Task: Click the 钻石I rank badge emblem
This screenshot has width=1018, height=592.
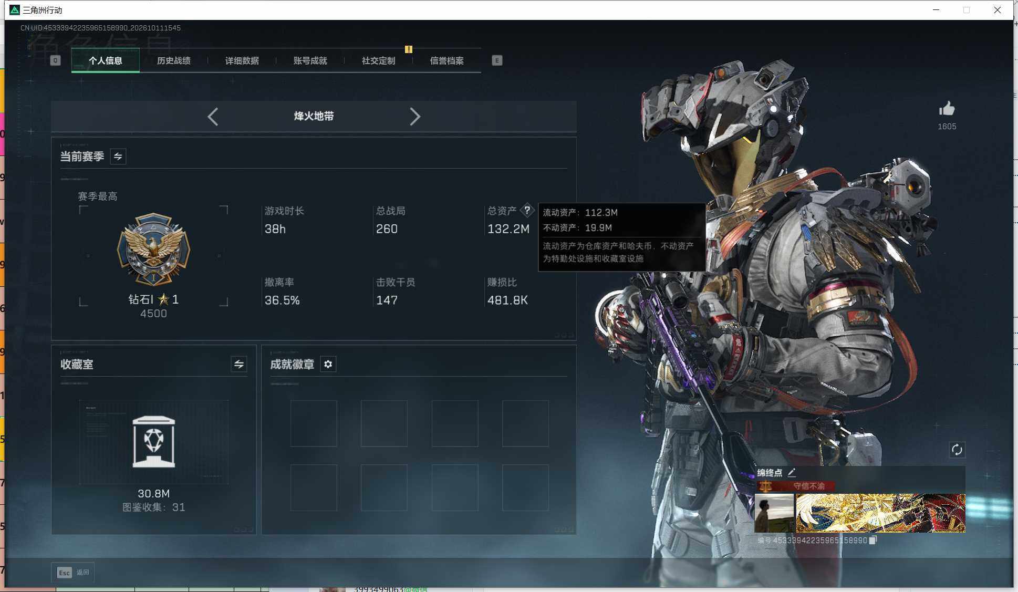Action: pos(153,249)
